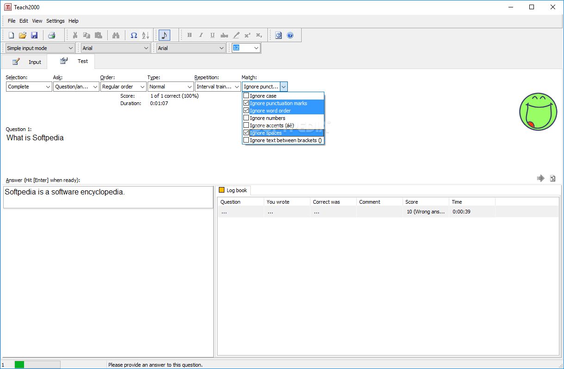Enable Ignore accents (áê) checkbox
The width and height of the screenshot is (564, 369).
tap(246, 125)
